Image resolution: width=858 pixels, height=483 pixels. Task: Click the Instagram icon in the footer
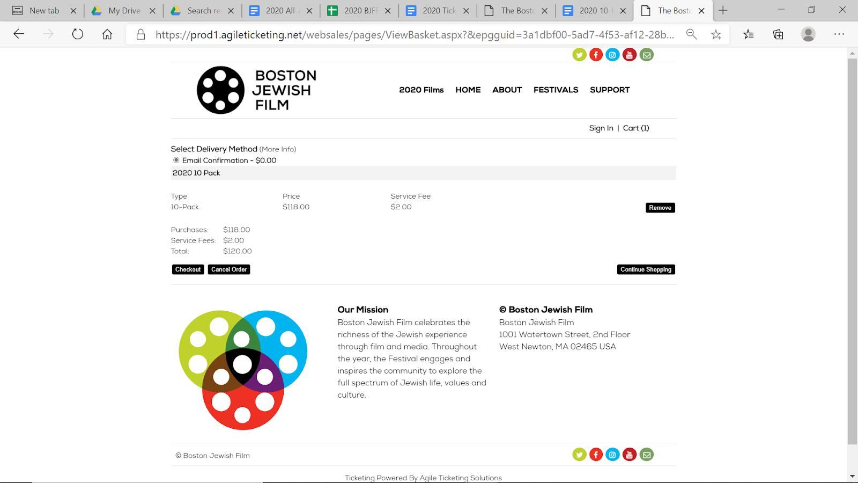(x=612, y=455)
